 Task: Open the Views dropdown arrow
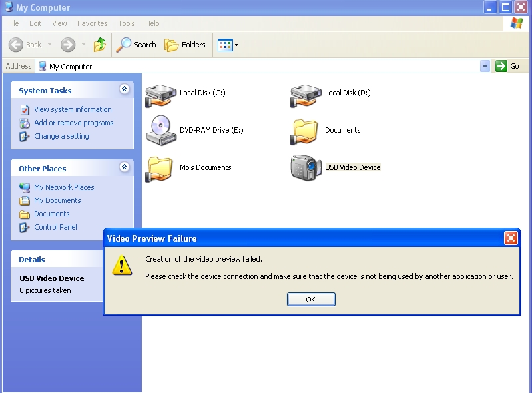pyautogui.click(x=237, y=45)
